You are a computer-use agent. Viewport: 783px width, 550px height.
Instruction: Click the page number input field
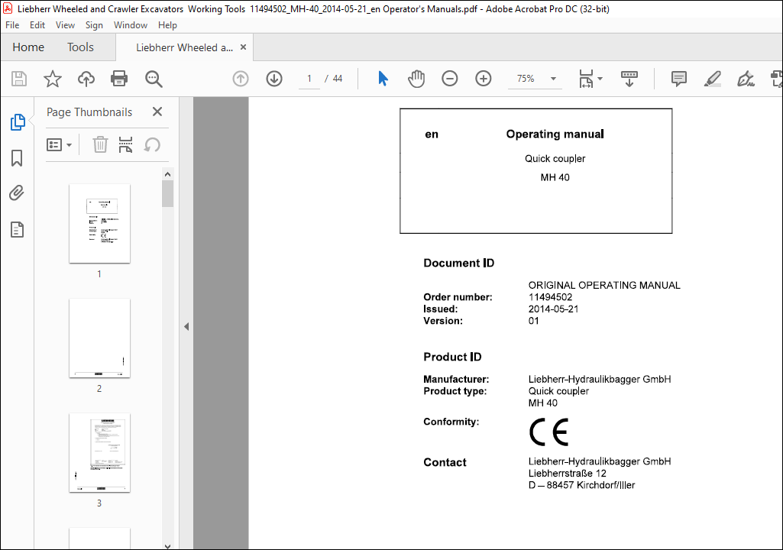[x=309, y=79]
